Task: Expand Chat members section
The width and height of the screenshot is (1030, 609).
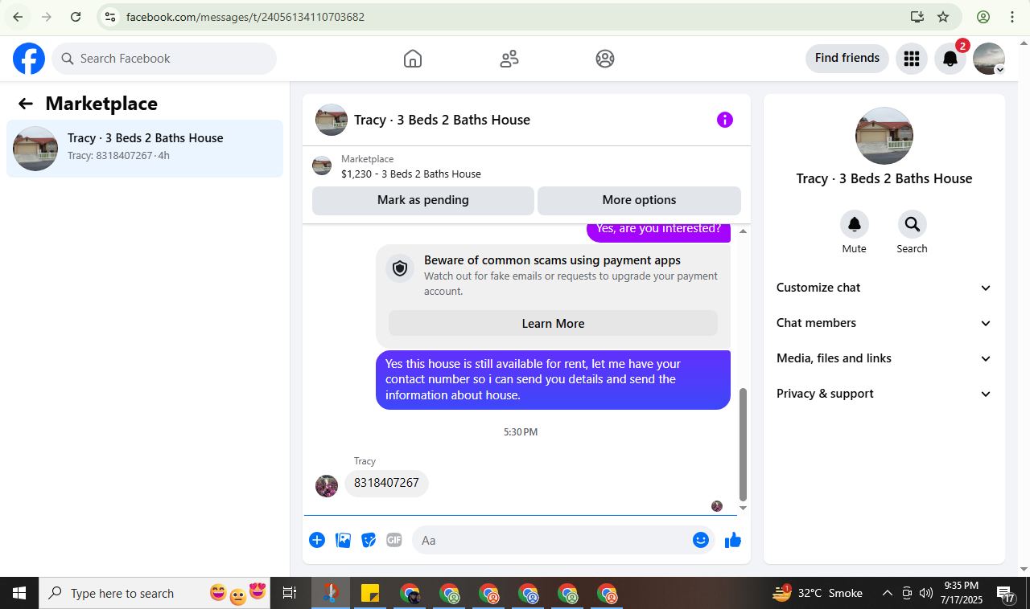Action: pos(884,323)
